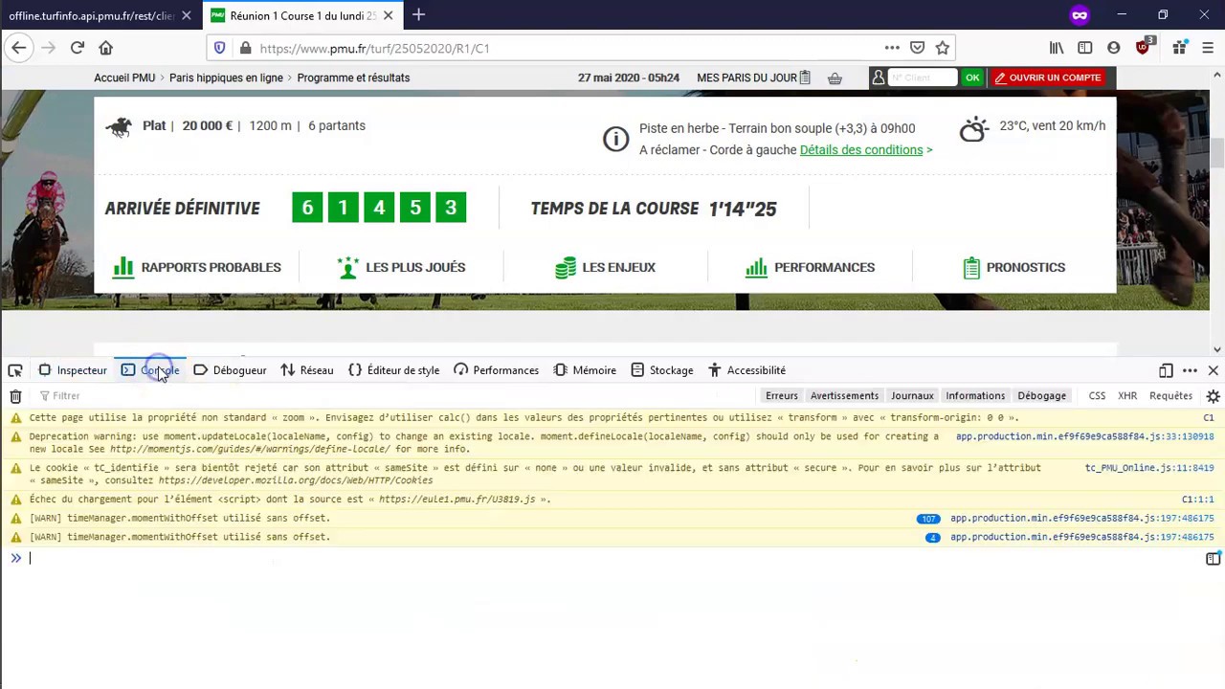Open Détails des conditions link
This screenshot has width=1225, height=689.
861,150
